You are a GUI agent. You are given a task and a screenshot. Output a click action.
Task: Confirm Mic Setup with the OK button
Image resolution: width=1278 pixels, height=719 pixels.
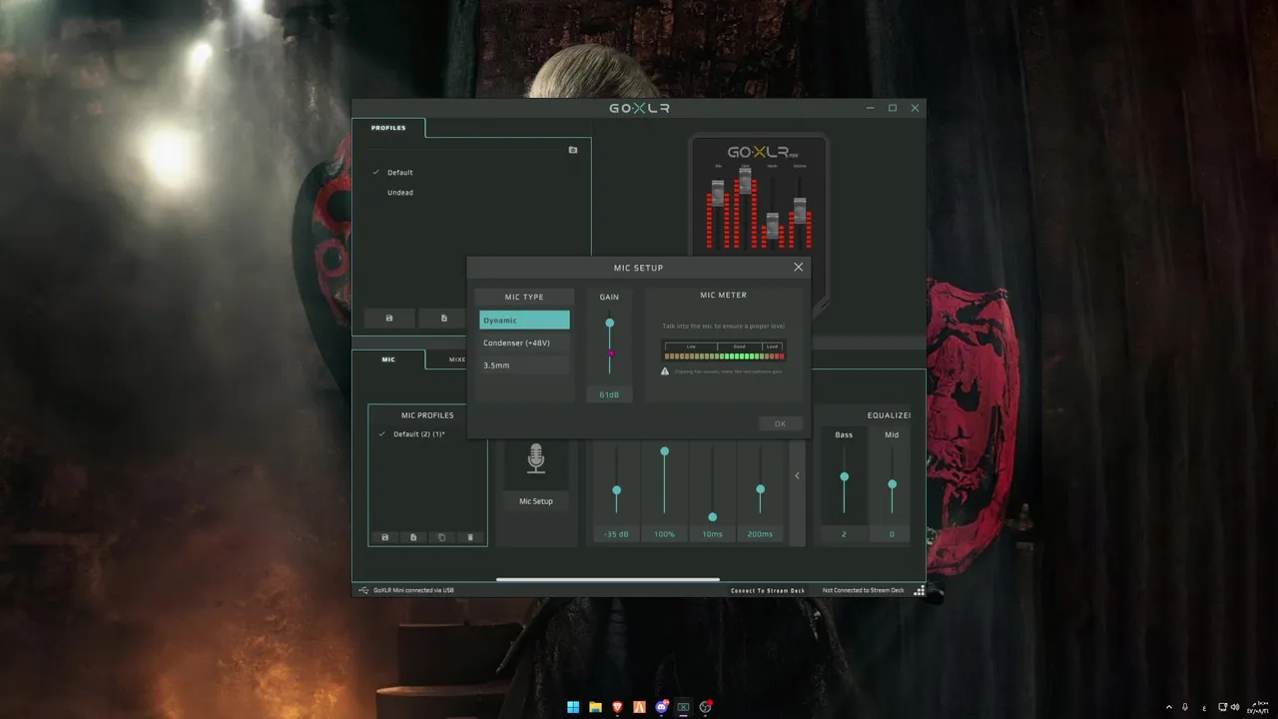[x=780, y=423]
